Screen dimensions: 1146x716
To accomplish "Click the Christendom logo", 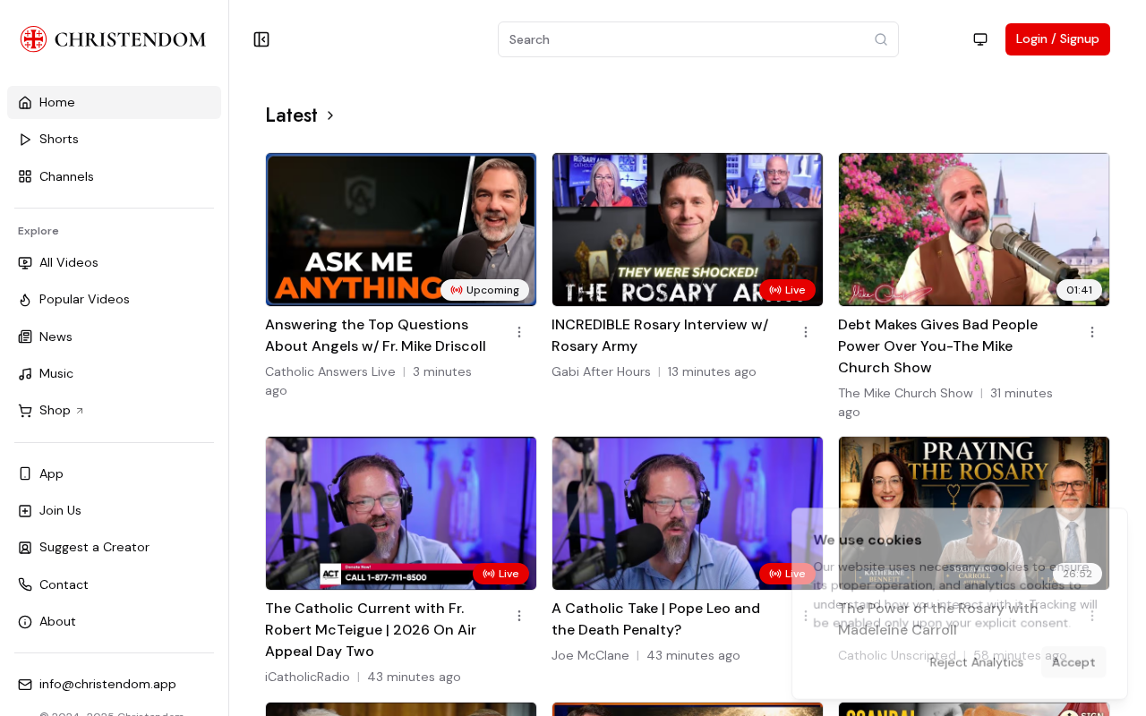I will (114, 39).
